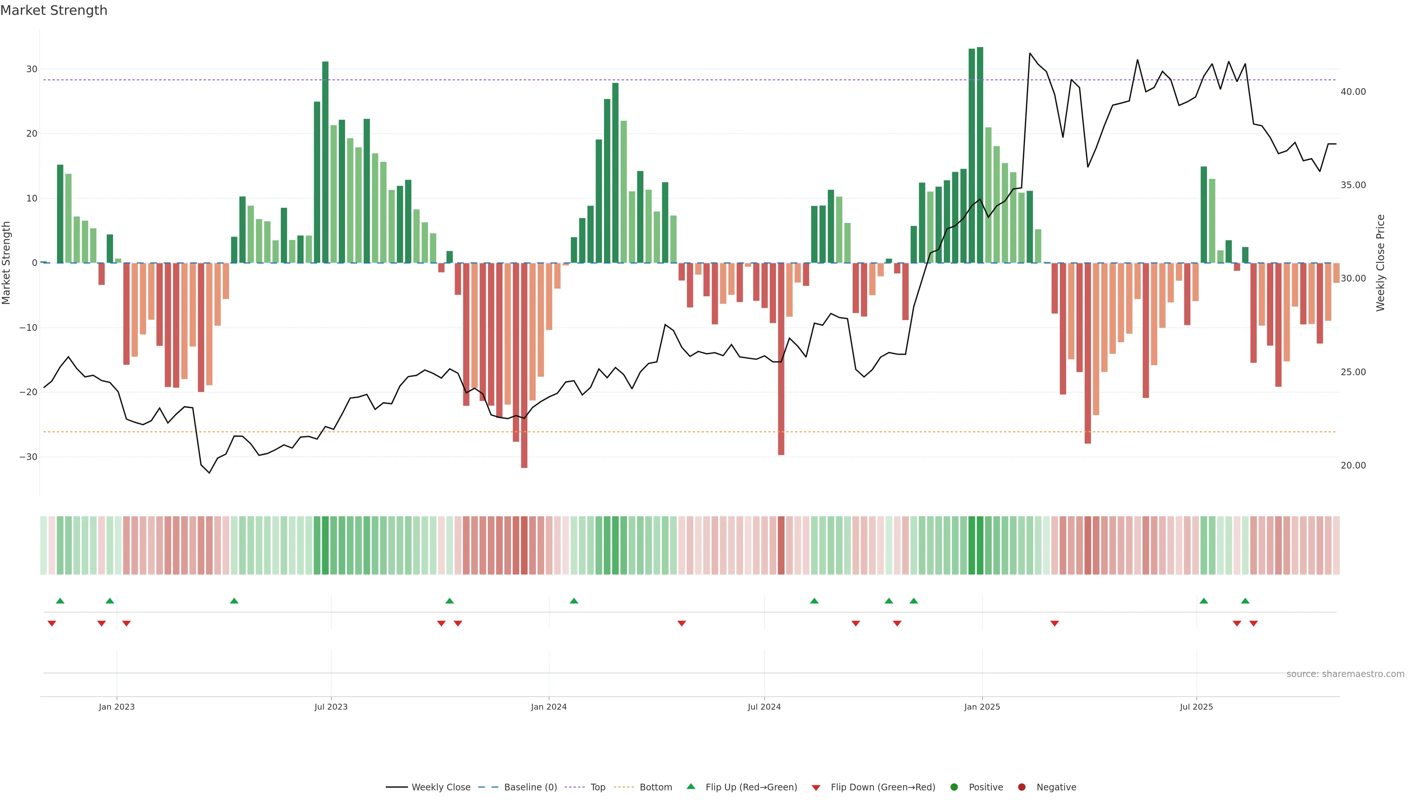Click Flip Down red triangle legend icon
The height and width of the screenshot is (800, 1423).
coord(816,788)
